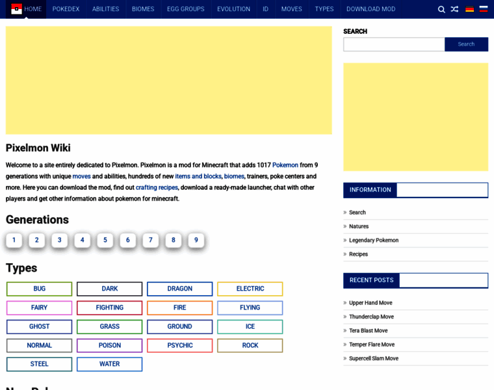Open the Grass type button

(110, 327)
